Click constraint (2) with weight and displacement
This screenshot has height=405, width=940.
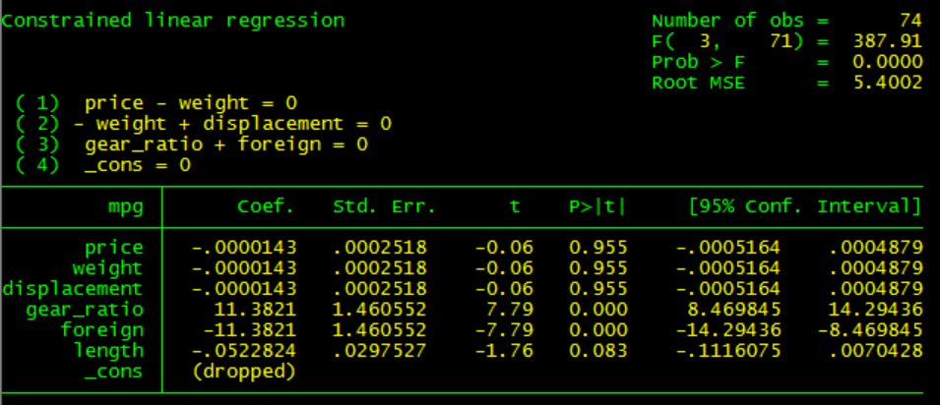pos(204,124)
